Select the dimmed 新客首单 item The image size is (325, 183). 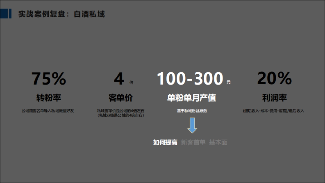click(x=193, y=143)
